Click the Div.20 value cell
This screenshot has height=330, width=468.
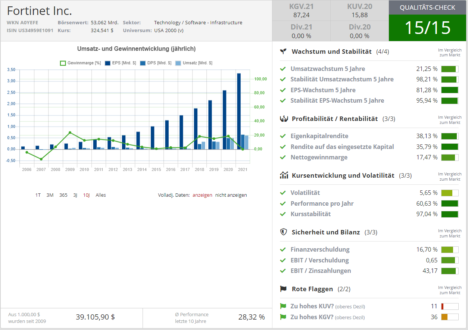(x=359, y=31)
